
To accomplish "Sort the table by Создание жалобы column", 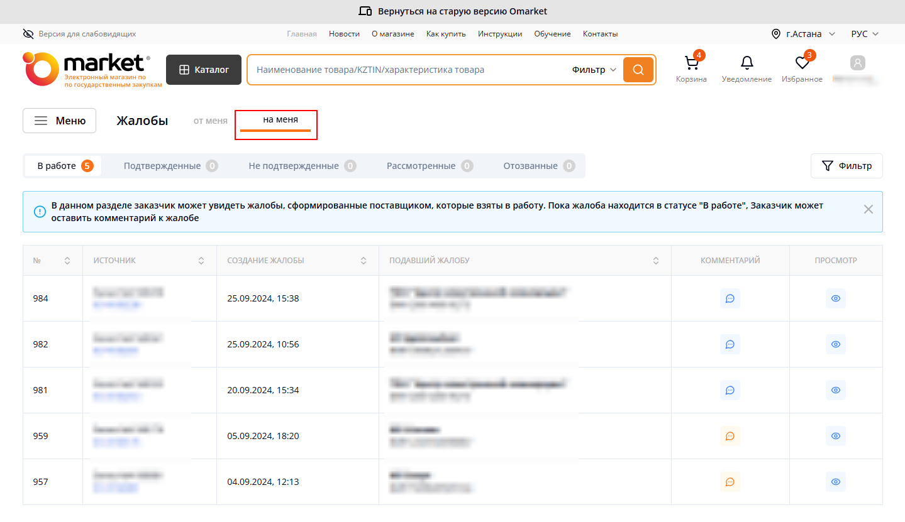I will pyautogui.click(x=364, y=261).
